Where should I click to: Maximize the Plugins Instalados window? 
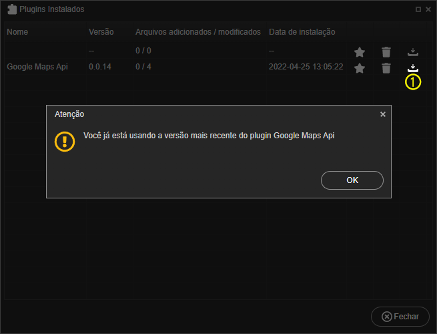point(418,9)
